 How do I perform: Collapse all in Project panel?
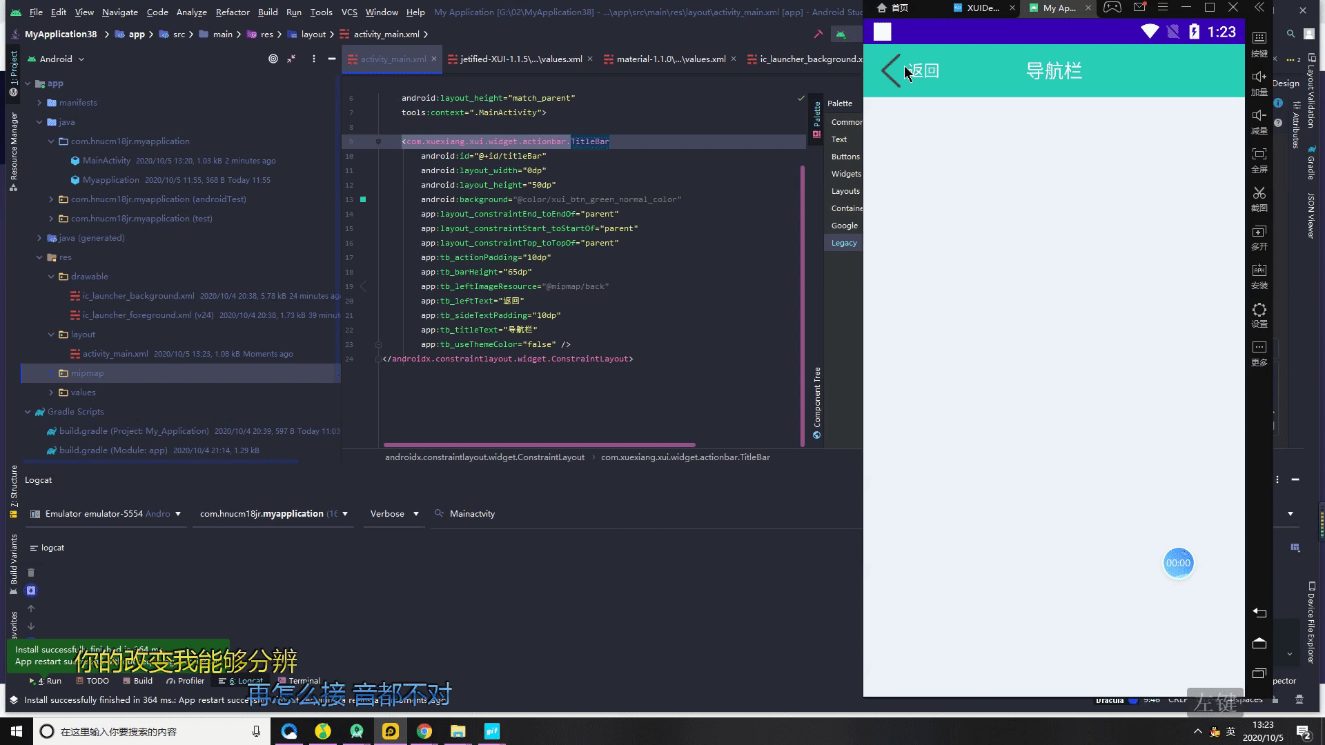(292, 59)
